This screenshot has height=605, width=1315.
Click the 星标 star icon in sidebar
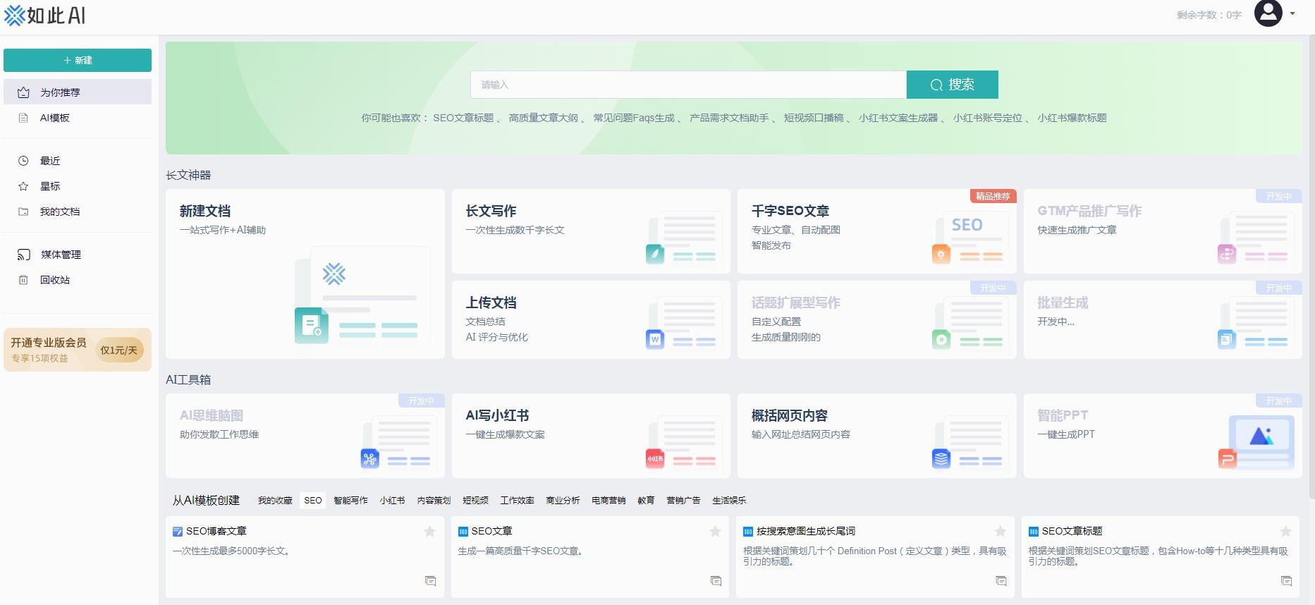click(x=23, y=186)
